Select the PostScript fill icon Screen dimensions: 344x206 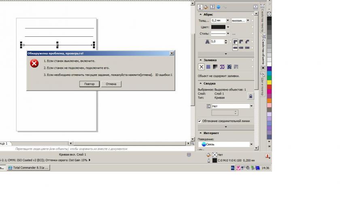pyautogui.click(x=236, y=67)
